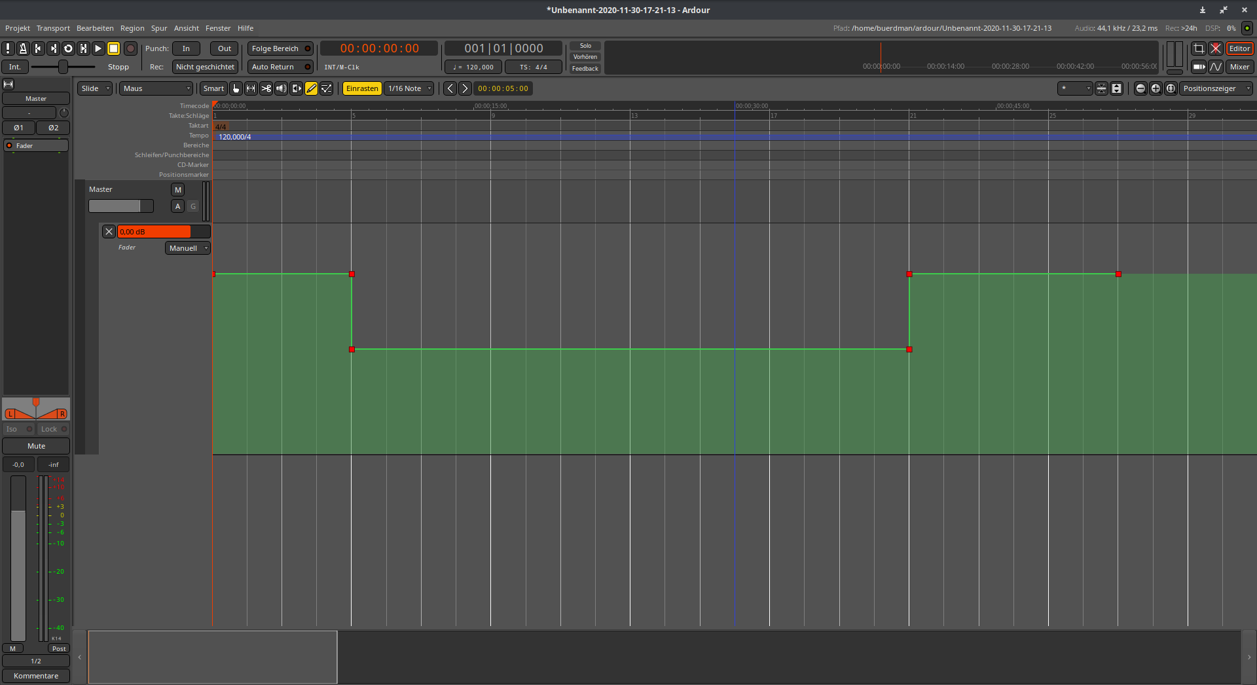Disable Einrasten snapping
Viewport: 1257px width, 685px height.
(362, 88)
